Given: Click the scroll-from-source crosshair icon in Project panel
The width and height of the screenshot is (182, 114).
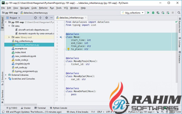Looking at the screenshot, I should click(x=35, y=18).
